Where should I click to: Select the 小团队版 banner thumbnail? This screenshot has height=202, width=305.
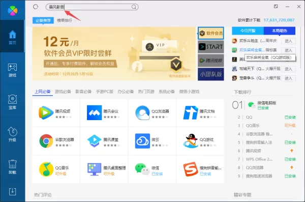click(211, 74)
